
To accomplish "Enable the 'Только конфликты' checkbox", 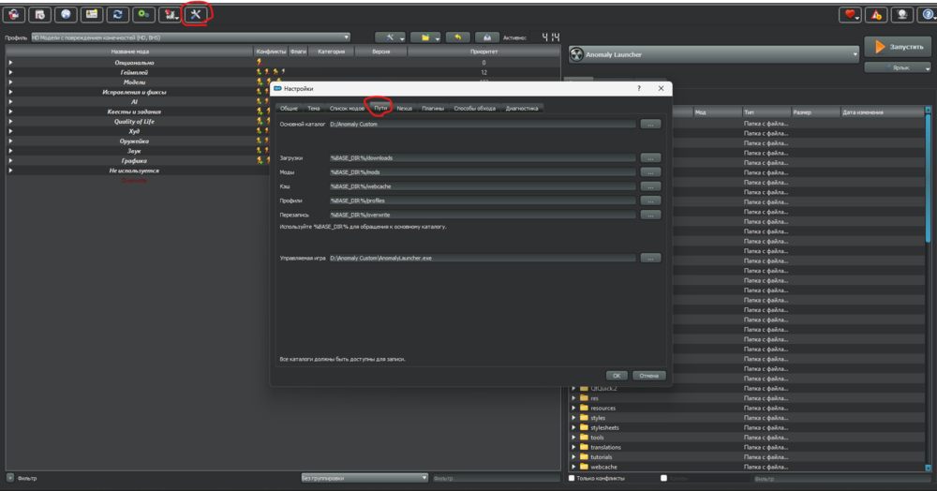I will [x=573, y=478].
